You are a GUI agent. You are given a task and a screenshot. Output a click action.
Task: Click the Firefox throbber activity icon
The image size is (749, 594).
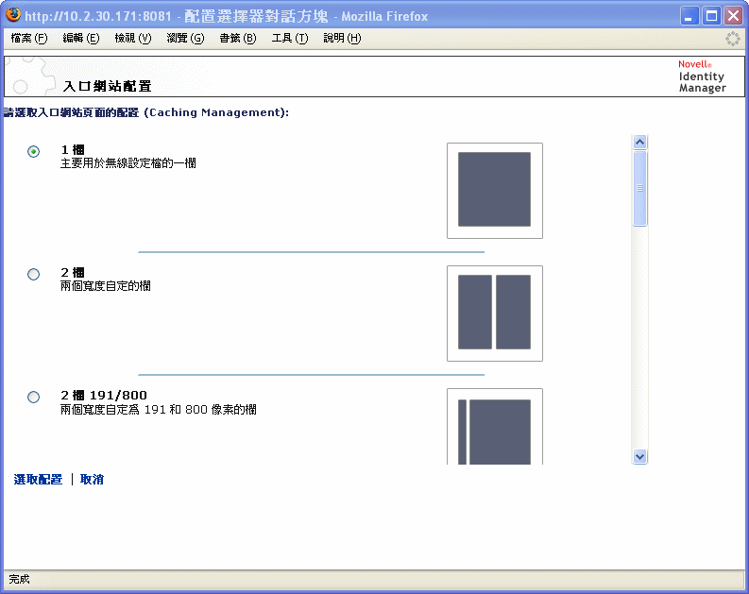pyautogui.click(x=732, y=39)
